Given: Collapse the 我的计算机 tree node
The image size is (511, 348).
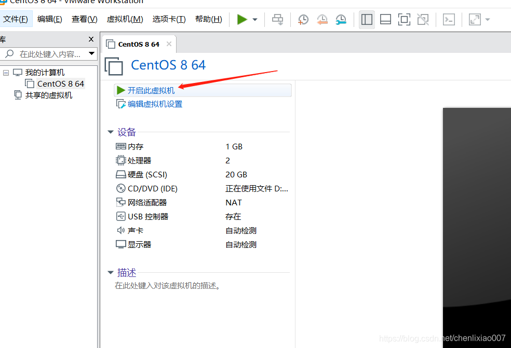Looking at the screenshot, I should tap(6, 73).
